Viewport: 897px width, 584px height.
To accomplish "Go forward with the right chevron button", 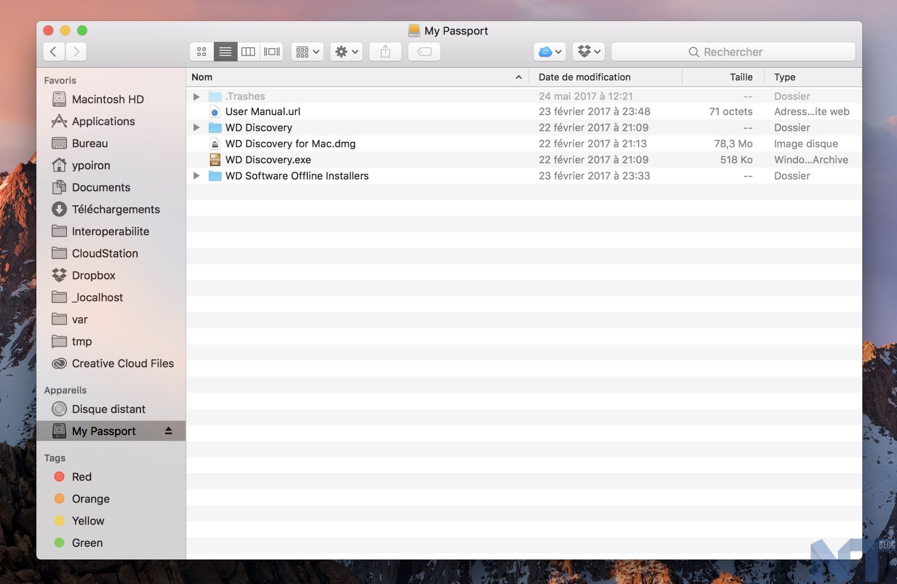I will [76, 52].
